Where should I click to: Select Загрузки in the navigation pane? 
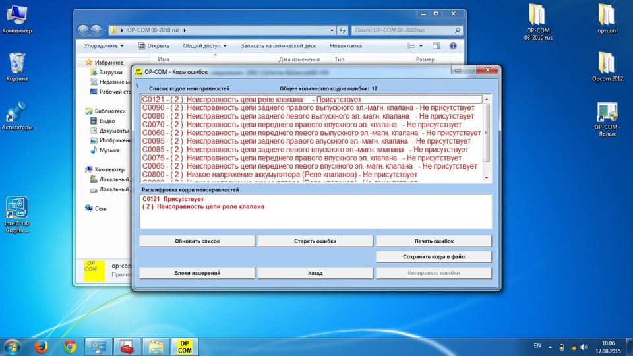click(x=105, y=73)
